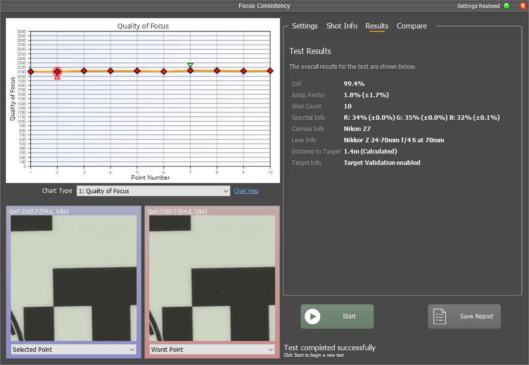This screenshot has height=365, width=529.
Task: Click the Camera Info value Nikon Z7
Action: coord(357,129)
